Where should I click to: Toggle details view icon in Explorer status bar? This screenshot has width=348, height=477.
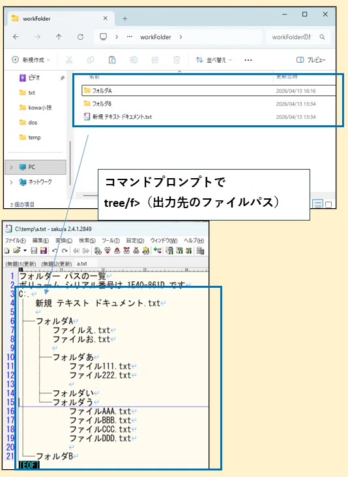[318, 204]
